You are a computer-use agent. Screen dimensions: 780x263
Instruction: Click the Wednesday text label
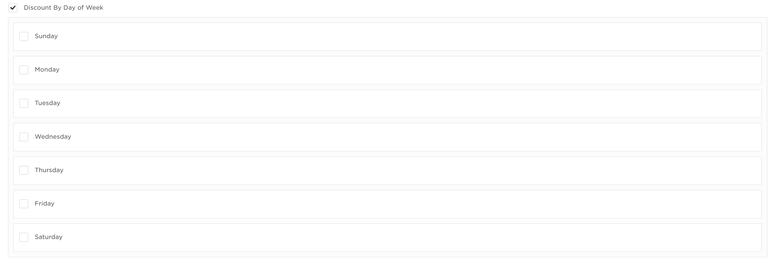(53, 137)
